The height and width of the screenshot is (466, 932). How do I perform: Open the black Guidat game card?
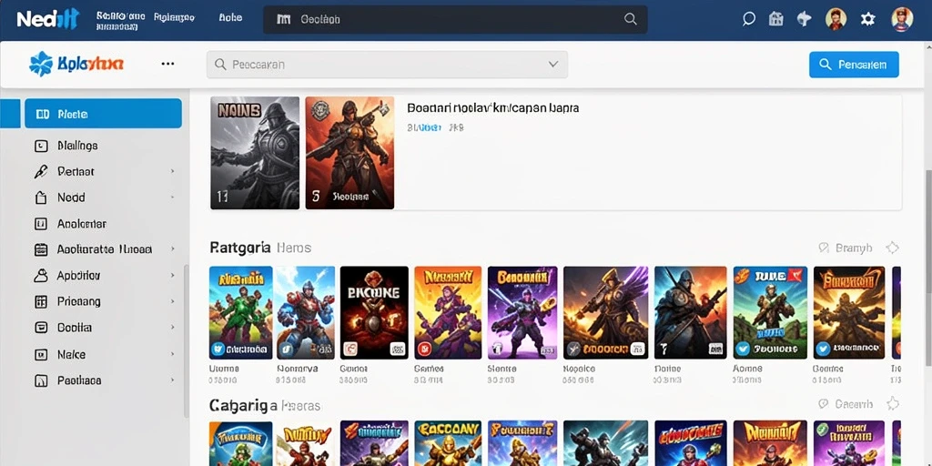tap(374, 313)
